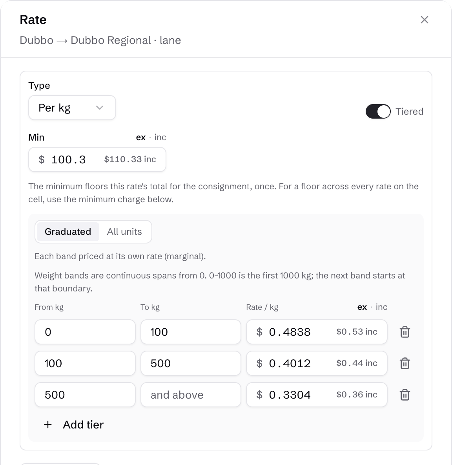The height and width of the screenshot is (465, 452).
Task: Switch Min price display to inc
Action: pos(160,137)
